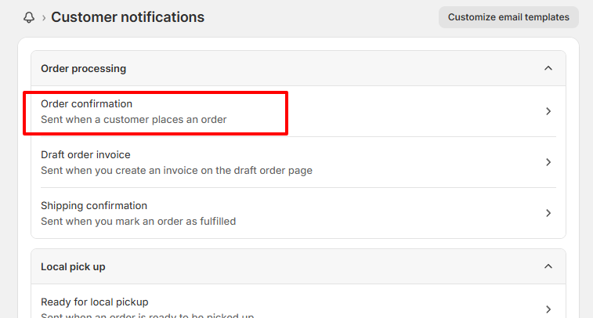Click the Order processing section header

point(298,68)
